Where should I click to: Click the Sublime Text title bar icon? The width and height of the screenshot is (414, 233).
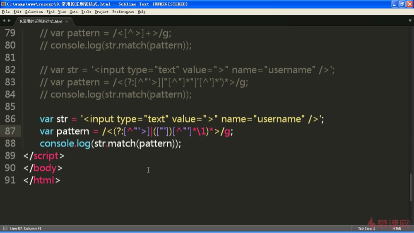tap(3, 4)
